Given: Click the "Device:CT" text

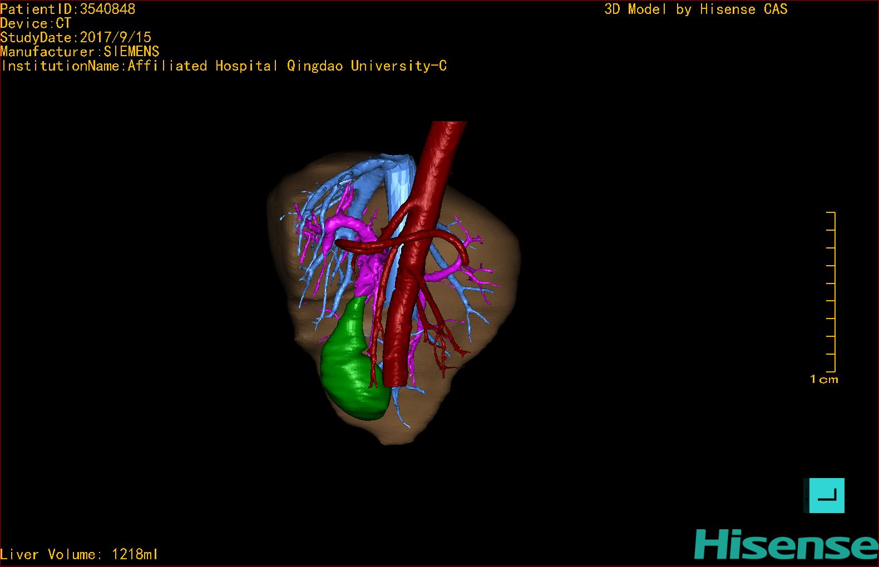Looking at the screenshot, I should pos(36,23).
